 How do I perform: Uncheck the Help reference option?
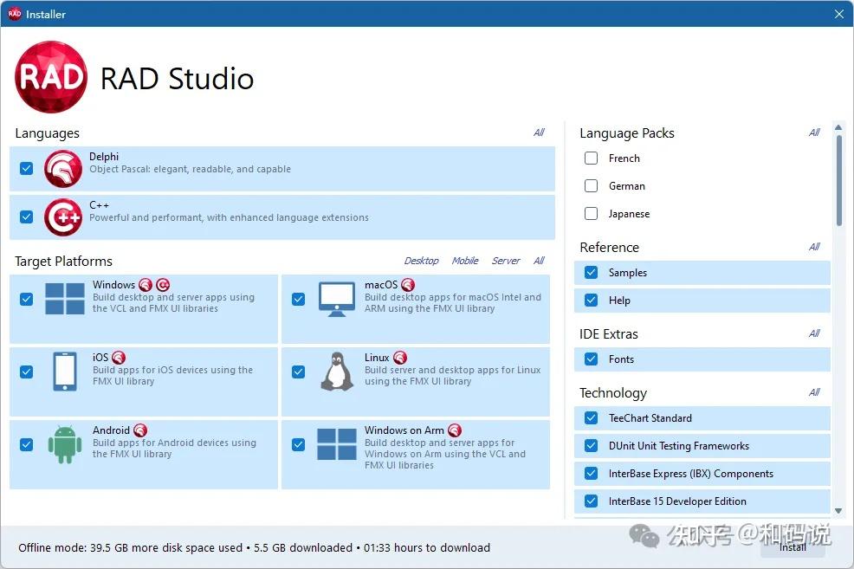591,300
